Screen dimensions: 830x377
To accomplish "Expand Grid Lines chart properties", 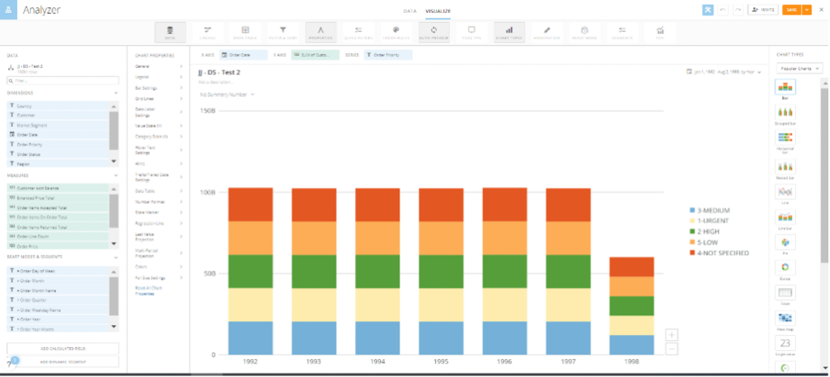I will 159,99.
